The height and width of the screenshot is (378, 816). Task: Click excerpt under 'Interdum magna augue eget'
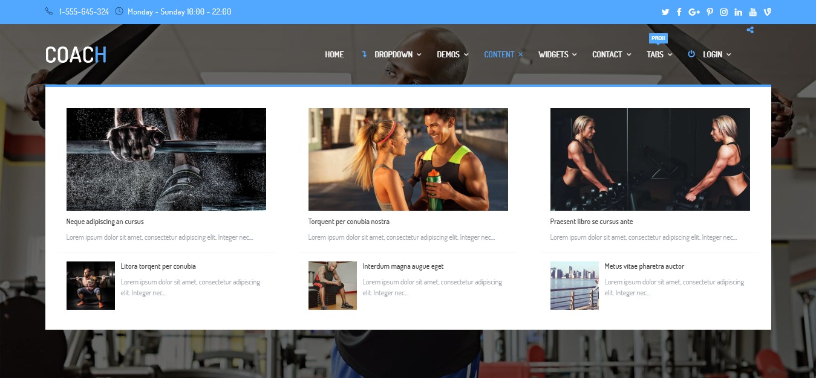point(432,287)
